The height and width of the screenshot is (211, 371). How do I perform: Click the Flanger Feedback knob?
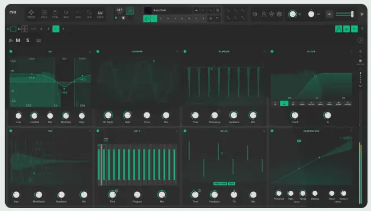[234, 115]
